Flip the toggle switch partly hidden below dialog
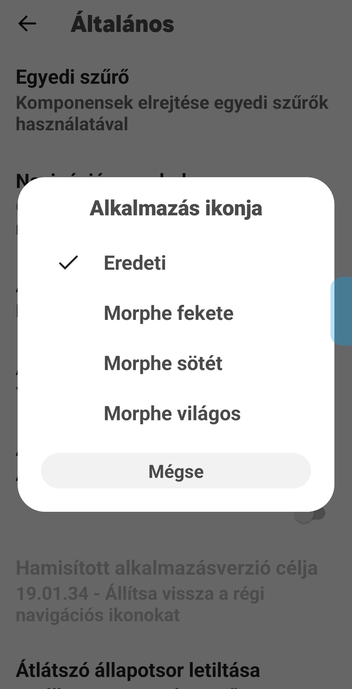Viewport: 352px width, 689px height. tap(310, 514)
